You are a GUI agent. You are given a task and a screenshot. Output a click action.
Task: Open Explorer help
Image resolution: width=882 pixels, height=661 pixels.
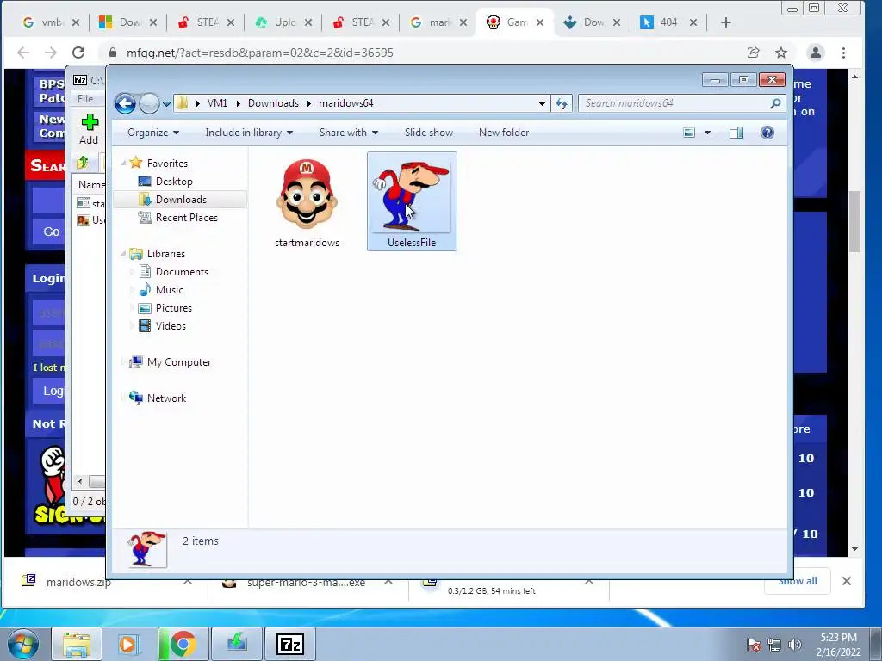[767, 133]
